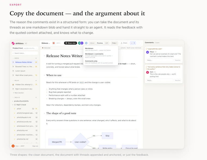The image size is (207, 160).
Task: Click local-device icon on phish/ship.md row
Action: pyautogui.click(x=36, y=130)
